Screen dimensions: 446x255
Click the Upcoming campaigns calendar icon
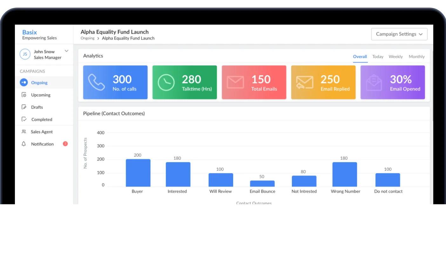coord(24,95)
